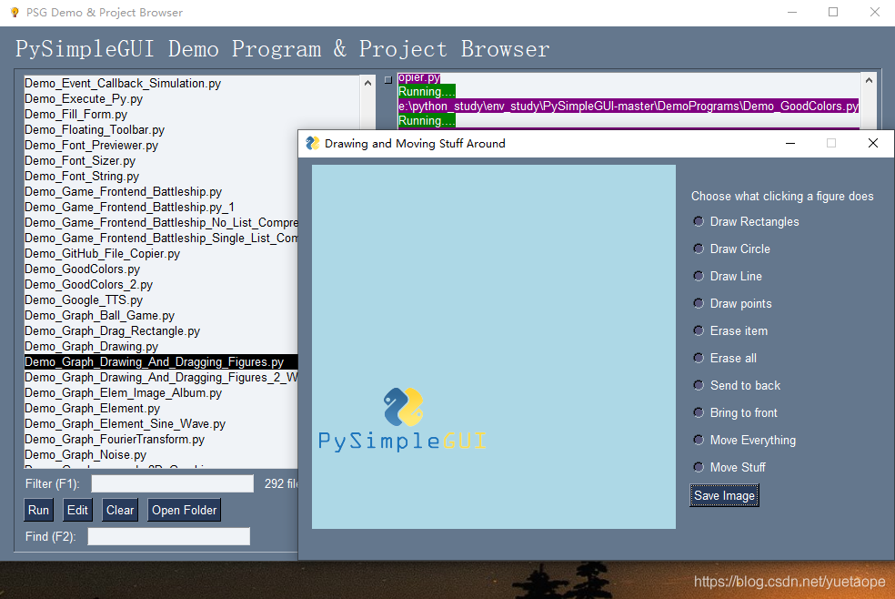The width and height of the screenshot is (895, 599).
Task: Enable the Draw points option
Action: (698, 304)
